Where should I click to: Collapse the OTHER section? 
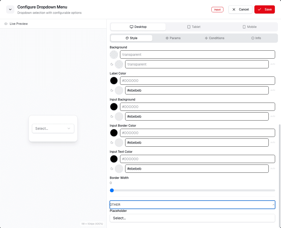click(192, 205)
